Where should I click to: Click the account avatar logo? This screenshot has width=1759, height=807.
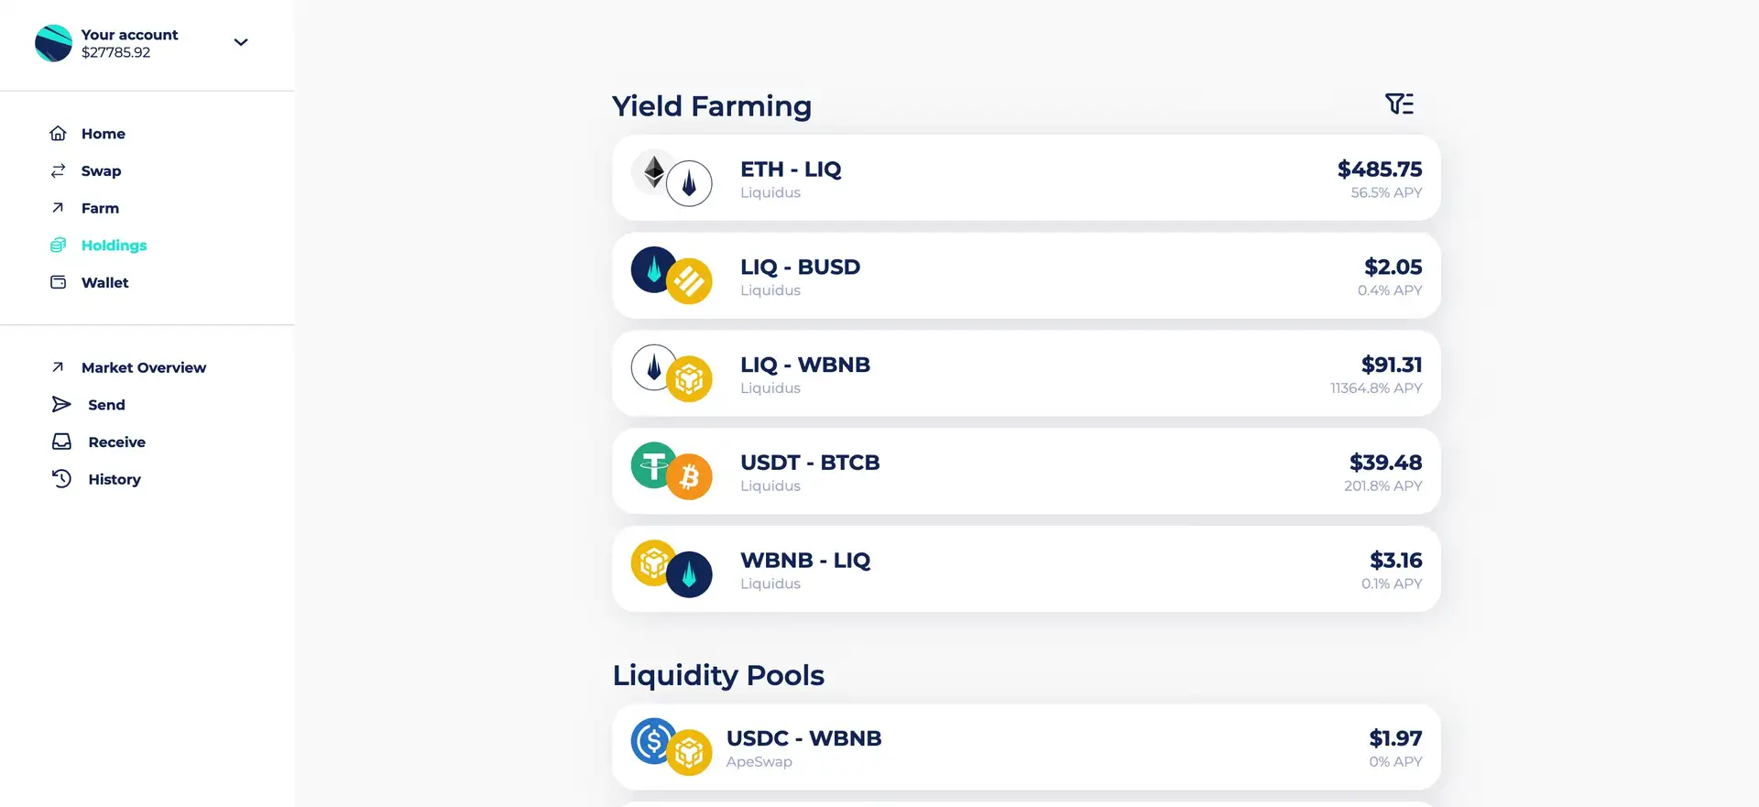point(53,43)
